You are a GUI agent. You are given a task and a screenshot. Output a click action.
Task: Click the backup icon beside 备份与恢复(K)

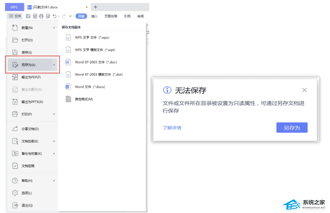tap(15, 153)
